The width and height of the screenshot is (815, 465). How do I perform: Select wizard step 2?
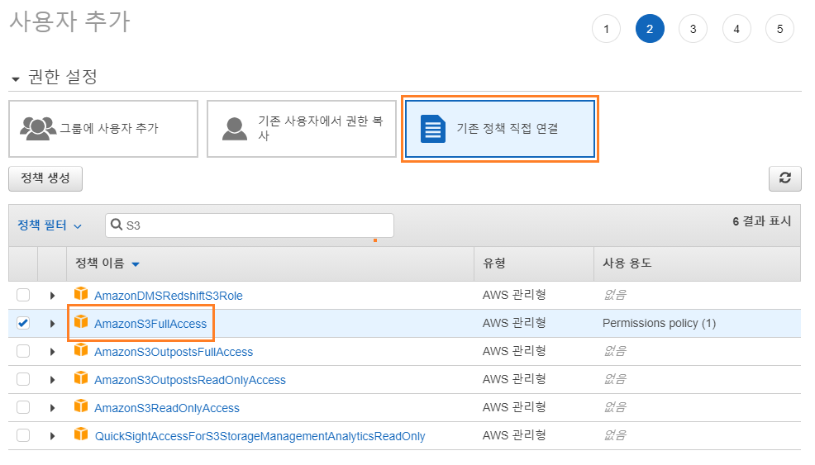click(x=650, y=29)
